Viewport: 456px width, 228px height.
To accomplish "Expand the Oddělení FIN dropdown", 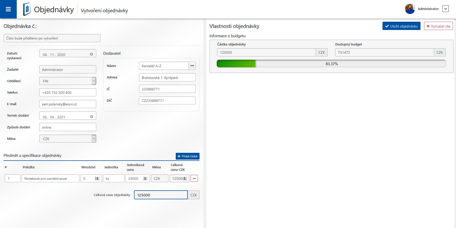I will click(x=94, y=81).
